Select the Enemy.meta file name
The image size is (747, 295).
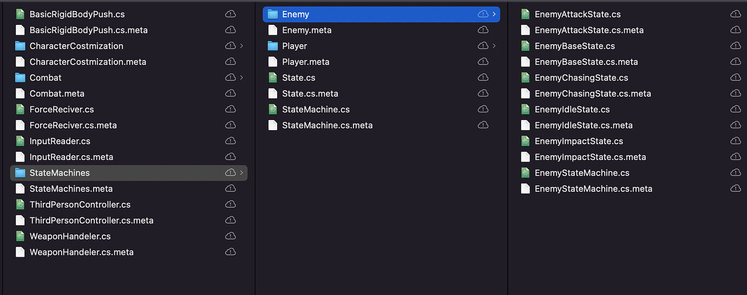coord(307,30)
